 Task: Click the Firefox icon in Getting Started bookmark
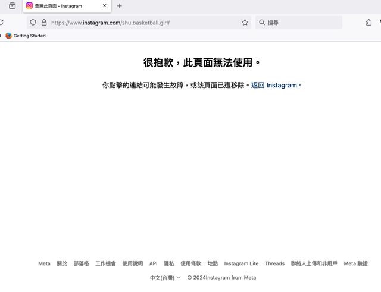(8, 36)
